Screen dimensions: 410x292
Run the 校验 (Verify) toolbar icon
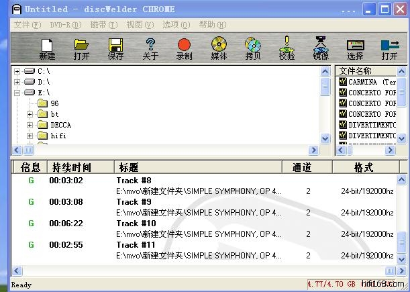[287, 48]
